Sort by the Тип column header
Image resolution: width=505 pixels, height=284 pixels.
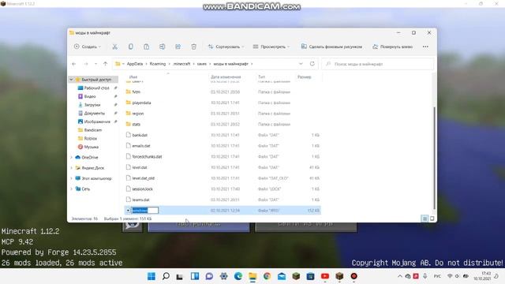(x=261, y=77)
